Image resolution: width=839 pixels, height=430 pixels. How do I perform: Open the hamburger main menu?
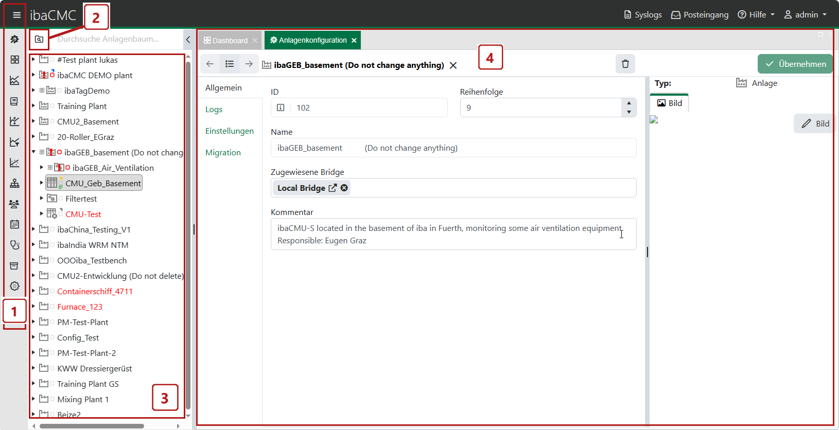(x=16, y=15)
